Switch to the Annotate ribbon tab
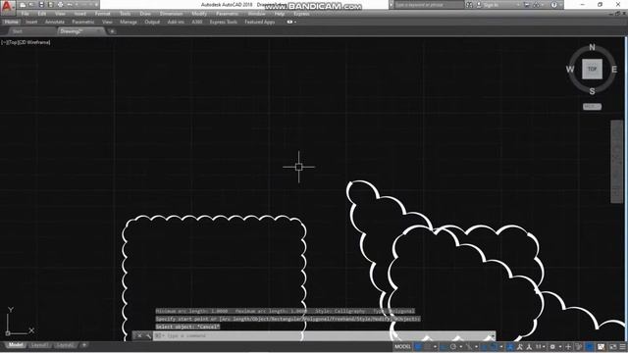 (55, 22)
